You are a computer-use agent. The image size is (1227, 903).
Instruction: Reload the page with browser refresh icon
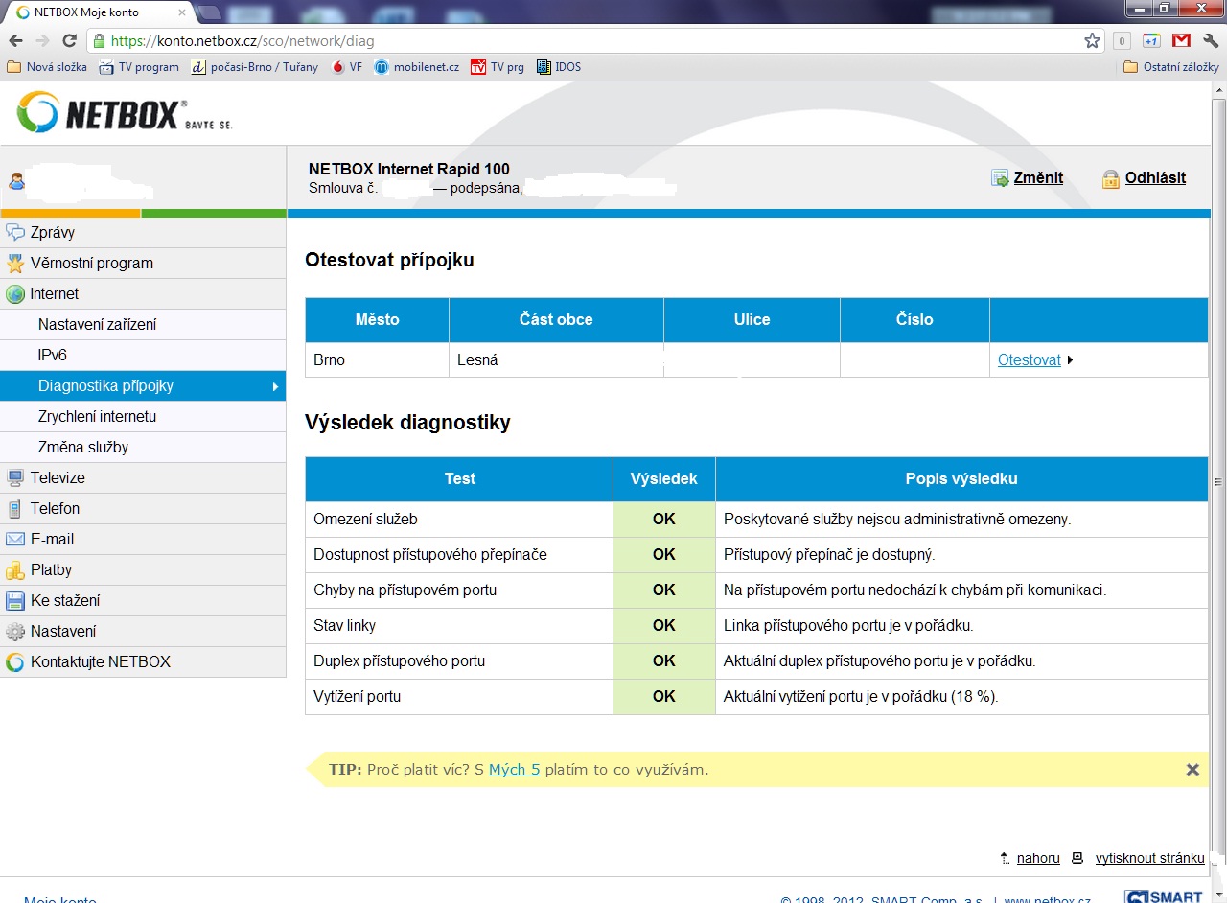point(69,40)
